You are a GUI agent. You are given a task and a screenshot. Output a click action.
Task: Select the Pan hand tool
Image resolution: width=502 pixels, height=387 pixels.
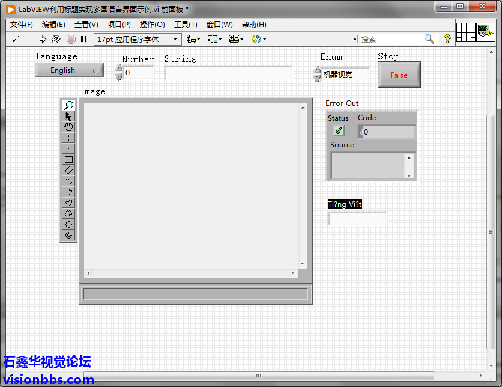[68, 127]
